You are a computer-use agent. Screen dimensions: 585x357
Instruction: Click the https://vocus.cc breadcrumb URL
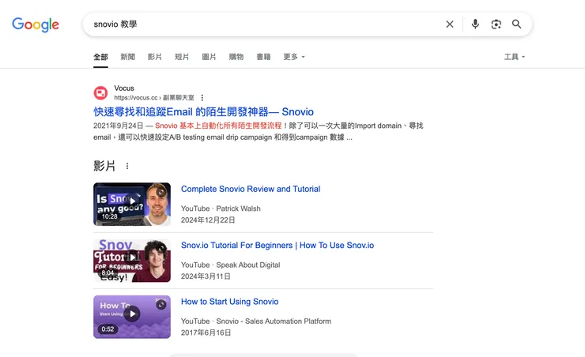click(154, 98)
